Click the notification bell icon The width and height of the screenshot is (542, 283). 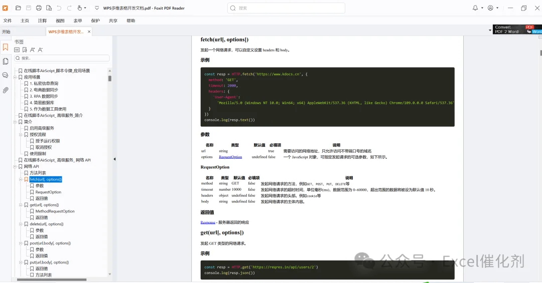click(x=475, y=8)
